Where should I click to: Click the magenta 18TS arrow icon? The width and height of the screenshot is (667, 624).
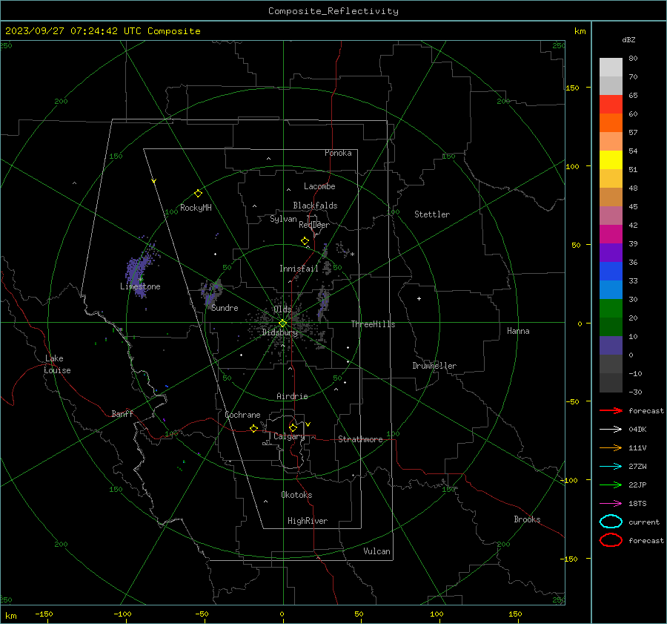(611, 504)
